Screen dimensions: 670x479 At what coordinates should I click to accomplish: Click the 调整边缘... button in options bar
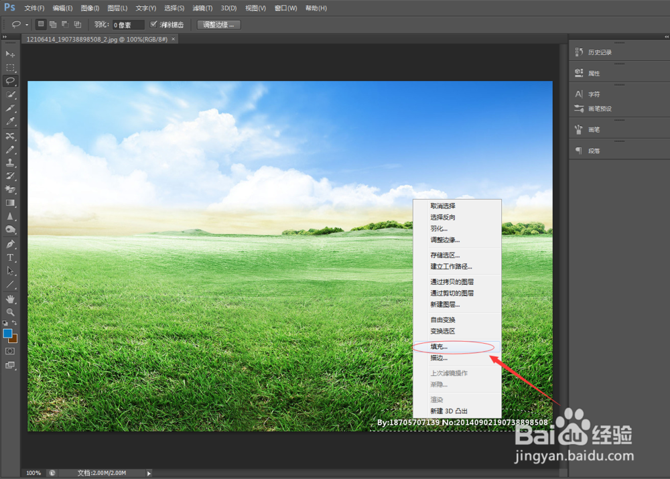point(219,25)
